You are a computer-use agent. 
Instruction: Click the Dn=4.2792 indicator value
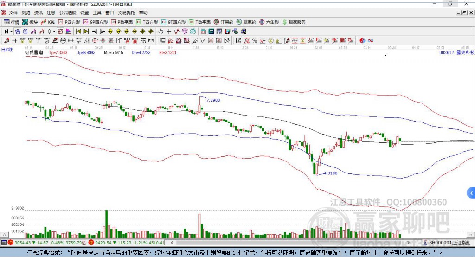[141, 52]
